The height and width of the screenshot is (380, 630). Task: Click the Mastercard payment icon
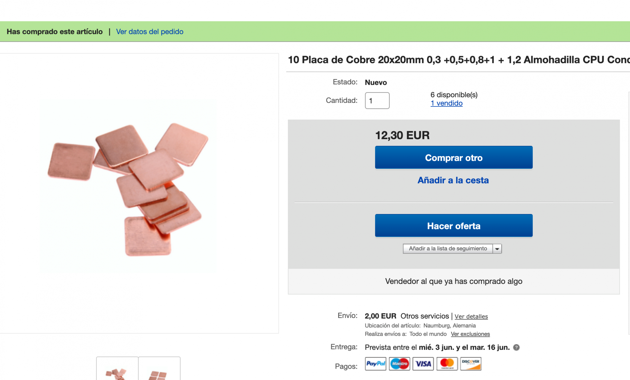(447, 364)
